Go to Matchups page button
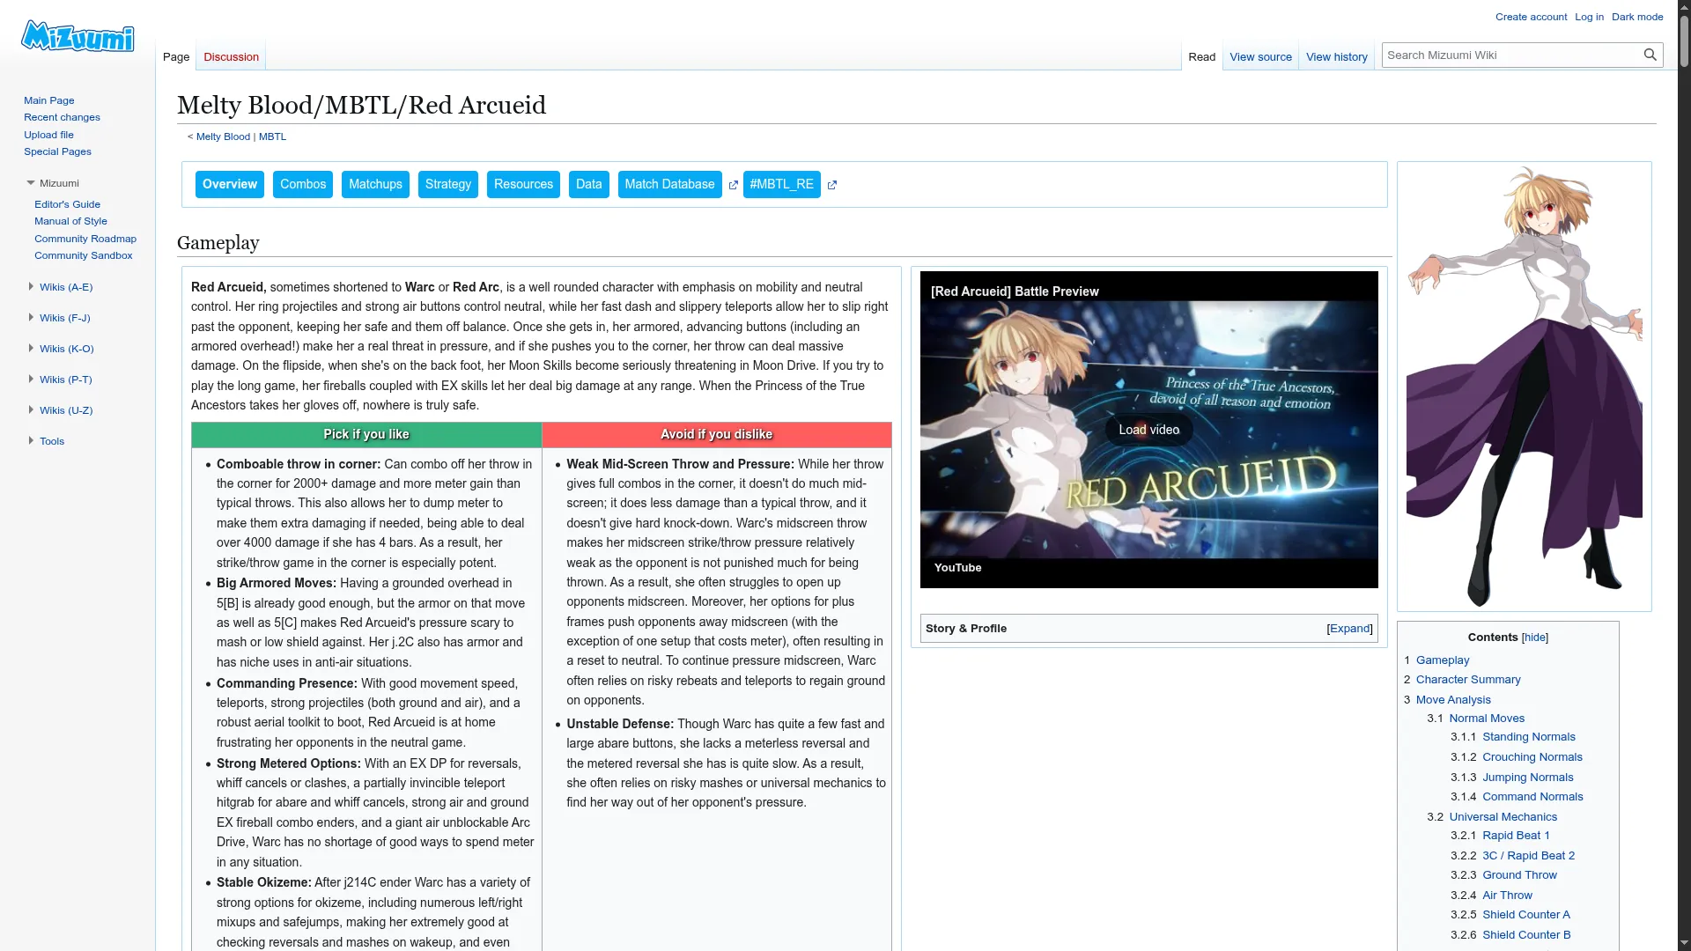 (375, 185)
